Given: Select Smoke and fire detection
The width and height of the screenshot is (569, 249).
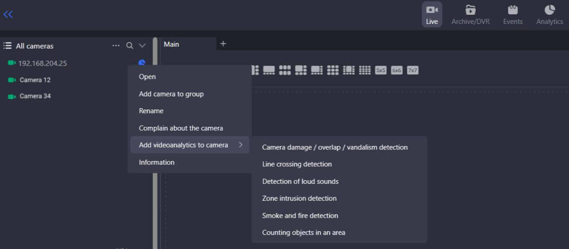Looking at the screenshot, I should tap(300, 216).
